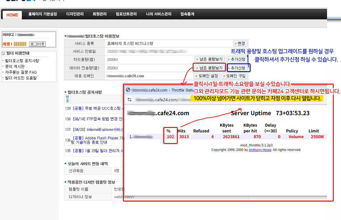Open notice 136 Adobe Flash Player
341x220 pixels.
tap(97, 140)
